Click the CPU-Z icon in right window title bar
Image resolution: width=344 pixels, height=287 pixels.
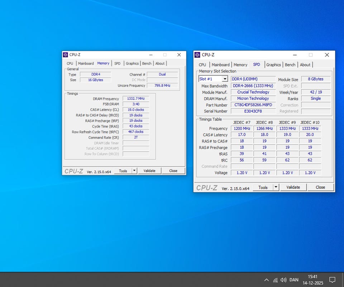tap(197, 55)
